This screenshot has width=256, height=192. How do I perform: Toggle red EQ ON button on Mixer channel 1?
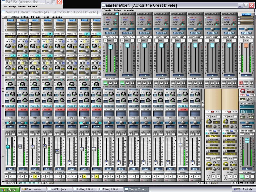click(11, 109)
